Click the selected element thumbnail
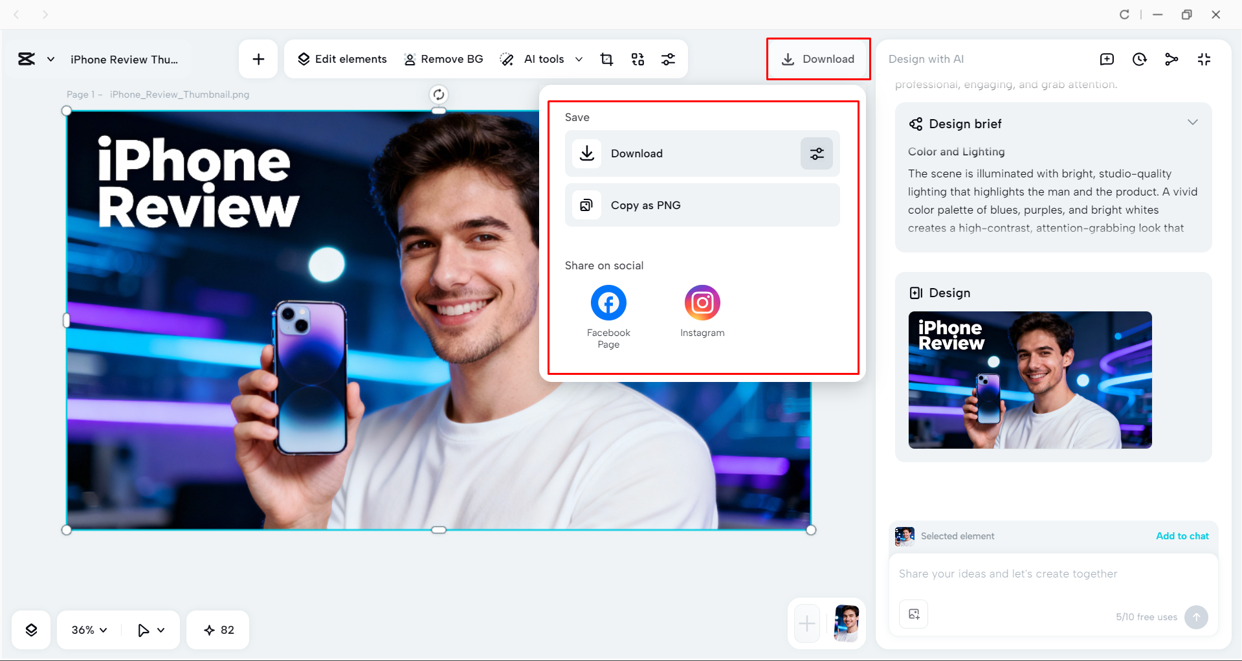 [905, 536]
